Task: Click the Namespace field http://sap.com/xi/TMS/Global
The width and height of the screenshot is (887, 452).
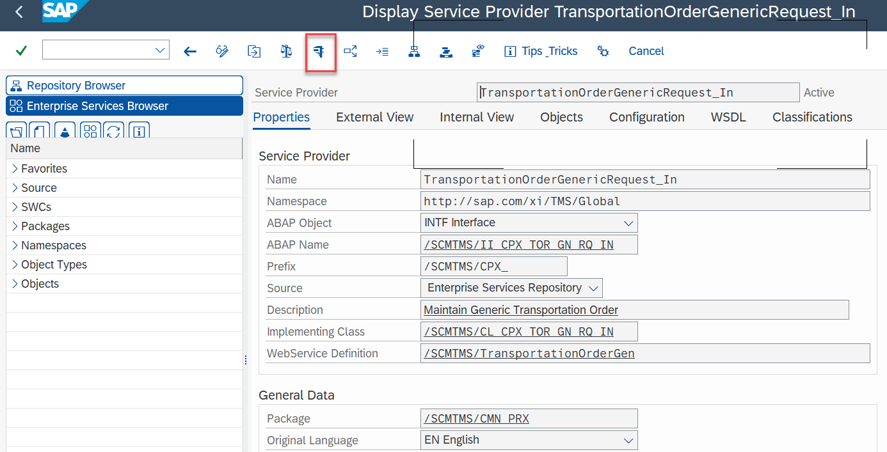Action: tap(645, 201)
